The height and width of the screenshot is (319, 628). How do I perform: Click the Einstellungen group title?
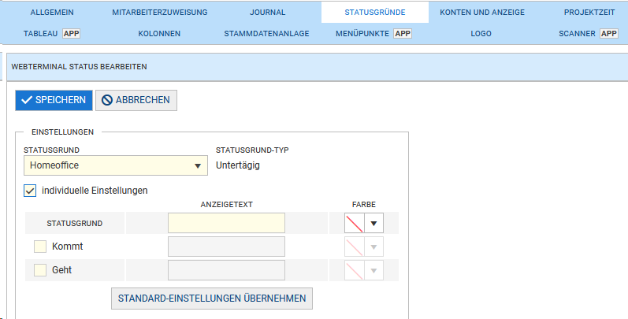[x=62, y=132]
